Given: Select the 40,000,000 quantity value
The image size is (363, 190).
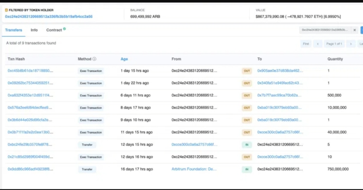Looking at the screenshot, I should 337,132.
